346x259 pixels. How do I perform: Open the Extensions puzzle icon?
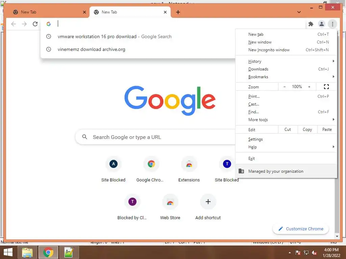[311, 24]
